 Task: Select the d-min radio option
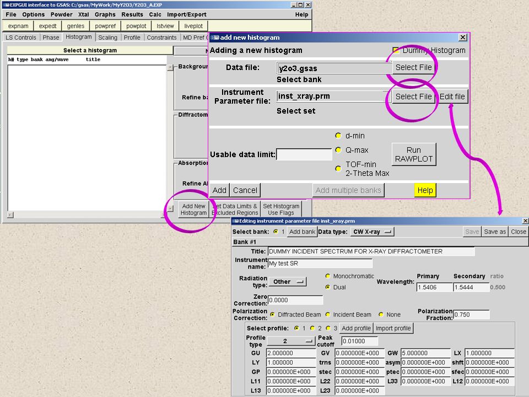[338, 136]
